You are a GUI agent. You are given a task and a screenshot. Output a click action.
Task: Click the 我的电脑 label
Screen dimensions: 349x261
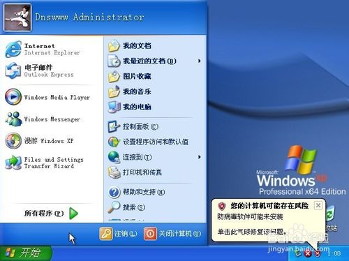[137, 107]
